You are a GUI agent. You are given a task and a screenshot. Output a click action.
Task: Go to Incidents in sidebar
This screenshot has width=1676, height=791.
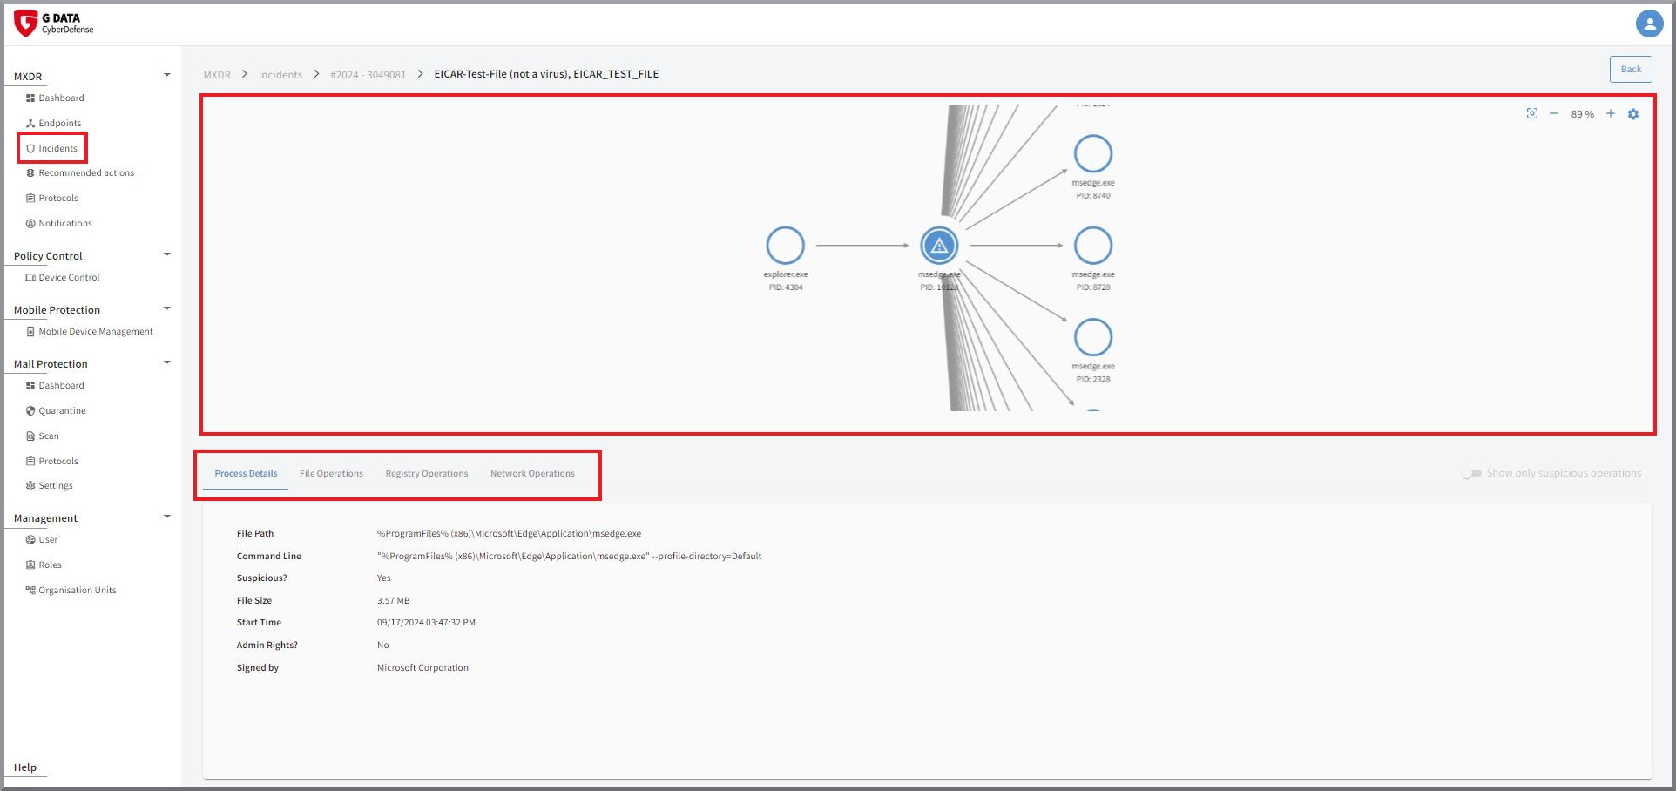[x=52, y=149]
